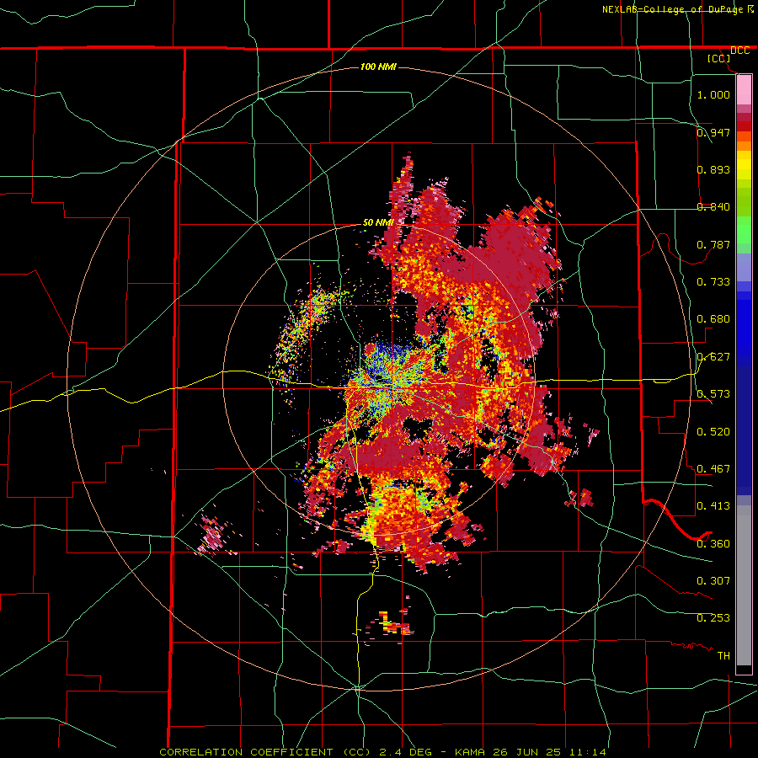Click the 0.307 legend value

tap(713, 580)
